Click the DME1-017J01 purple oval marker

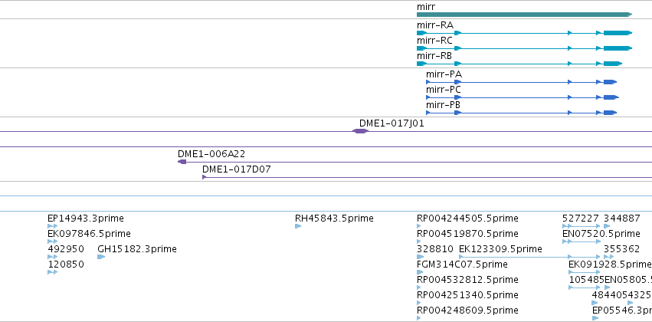360,131
